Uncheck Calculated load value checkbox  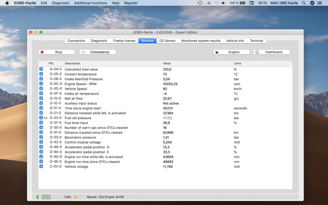41,69
